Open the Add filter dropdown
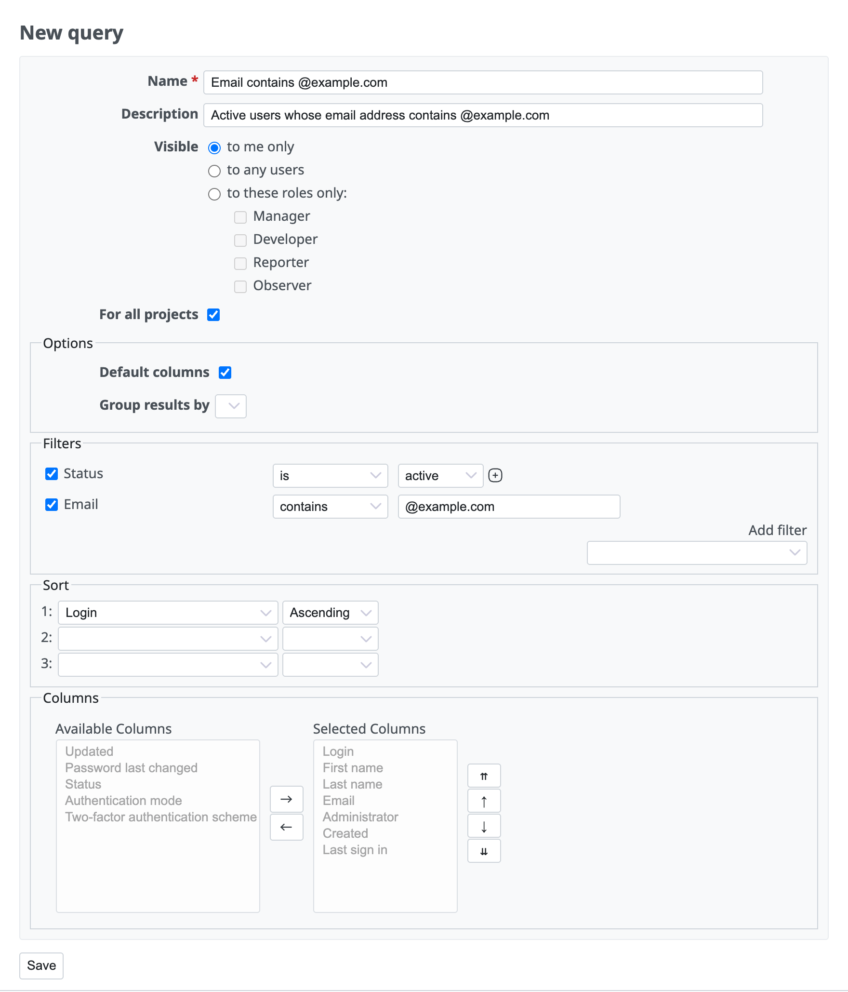848x992 pixels. point(697,552)
